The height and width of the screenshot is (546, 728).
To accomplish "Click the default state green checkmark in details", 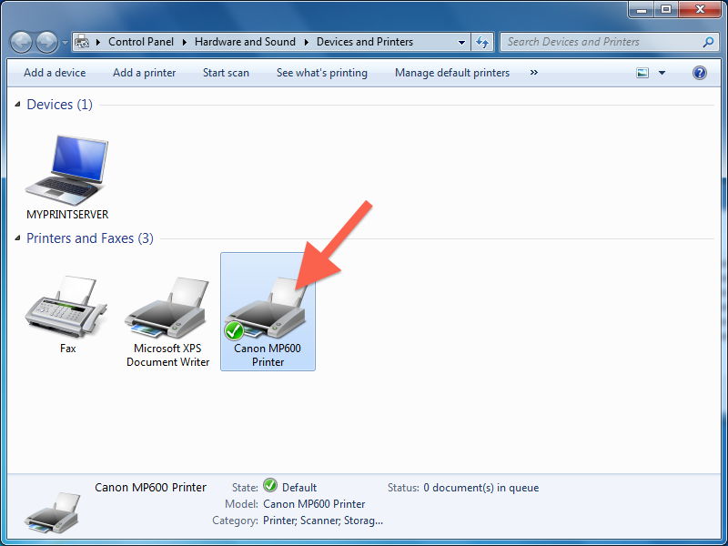I will (x=270, y=486).
